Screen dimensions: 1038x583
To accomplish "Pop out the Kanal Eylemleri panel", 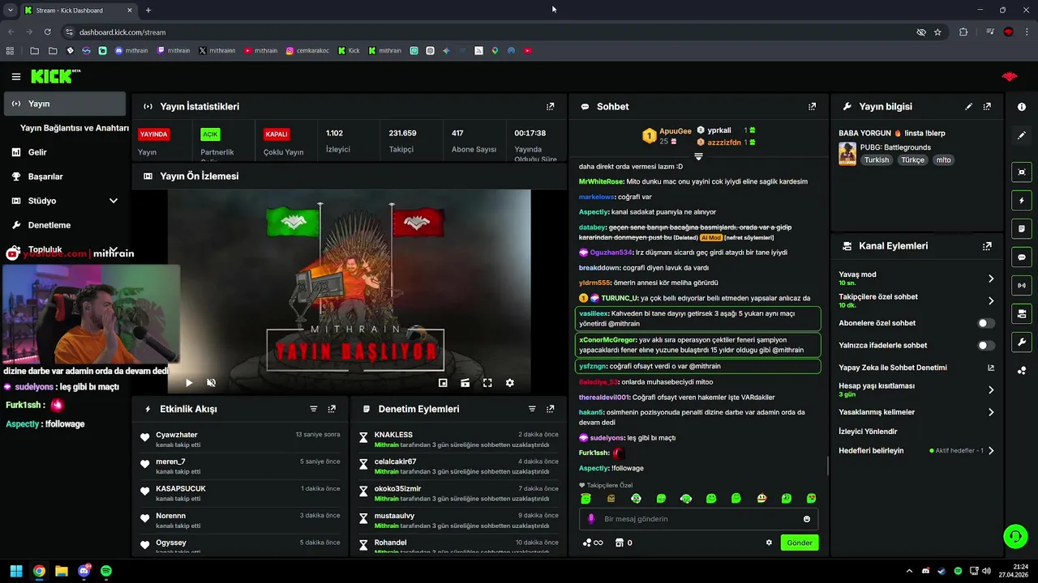I will coord(987,246).
